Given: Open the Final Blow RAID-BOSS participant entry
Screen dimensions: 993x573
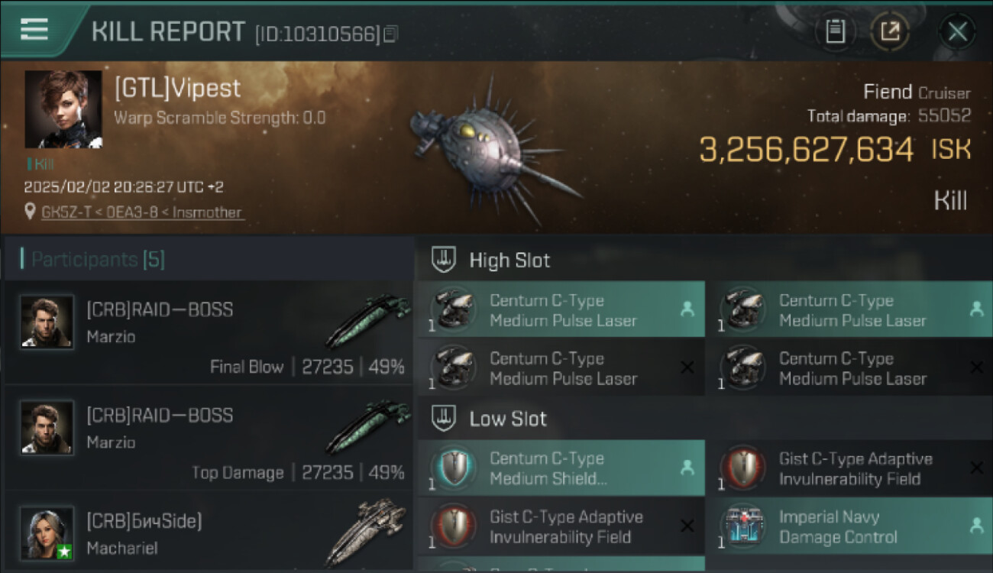Looking at the screenshot, I should click(209, 332).
